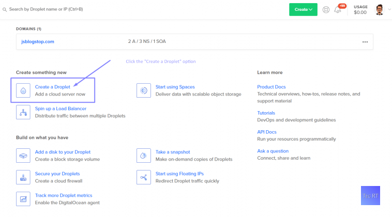Click the USAGE $0.00 indicator
Viewport: 392px width, 217px height.
(360, 10)
